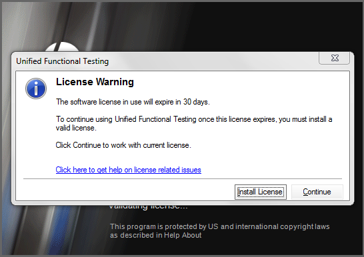The height and width of the screenshot is (257, 364).
Task: Click the Install License button
Action: [261, 192]
